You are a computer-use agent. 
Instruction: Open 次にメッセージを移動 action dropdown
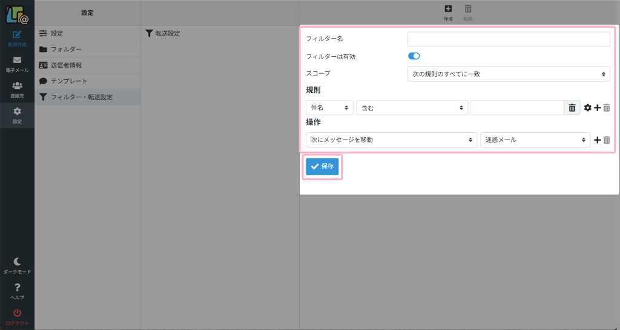[392, 140]
